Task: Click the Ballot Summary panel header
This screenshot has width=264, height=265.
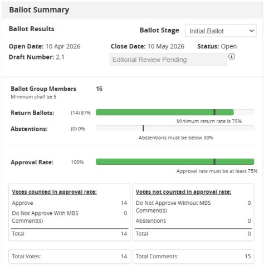Action: [x=133, y=10]
